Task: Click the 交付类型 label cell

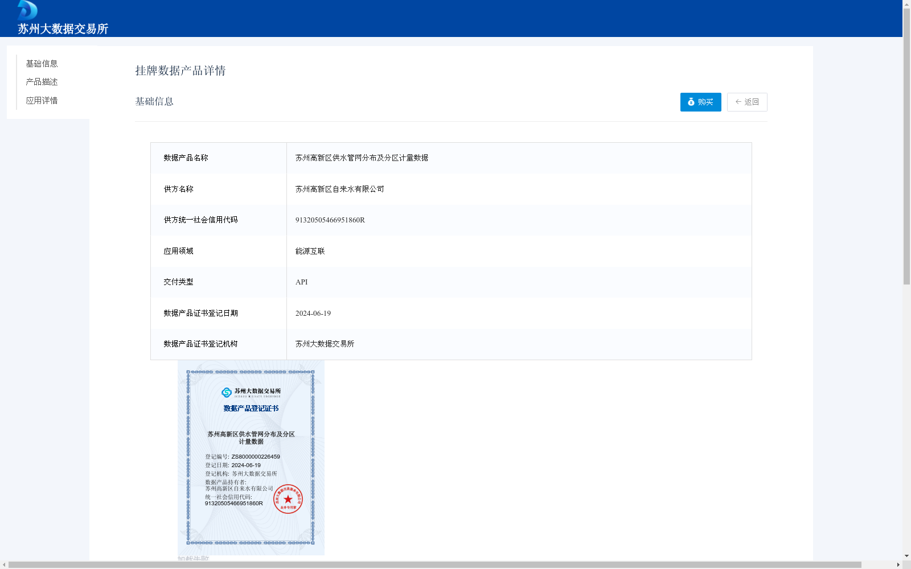Action: [x=219, y=282]
